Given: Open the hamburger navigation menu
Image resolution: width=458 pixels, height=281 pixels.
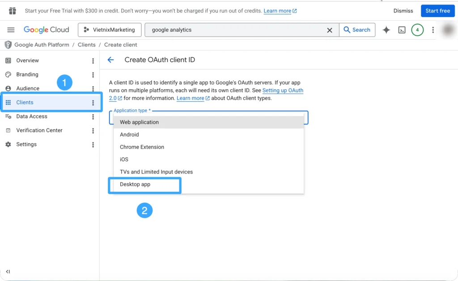Looking at the screenshot, I should click(11, 30).
